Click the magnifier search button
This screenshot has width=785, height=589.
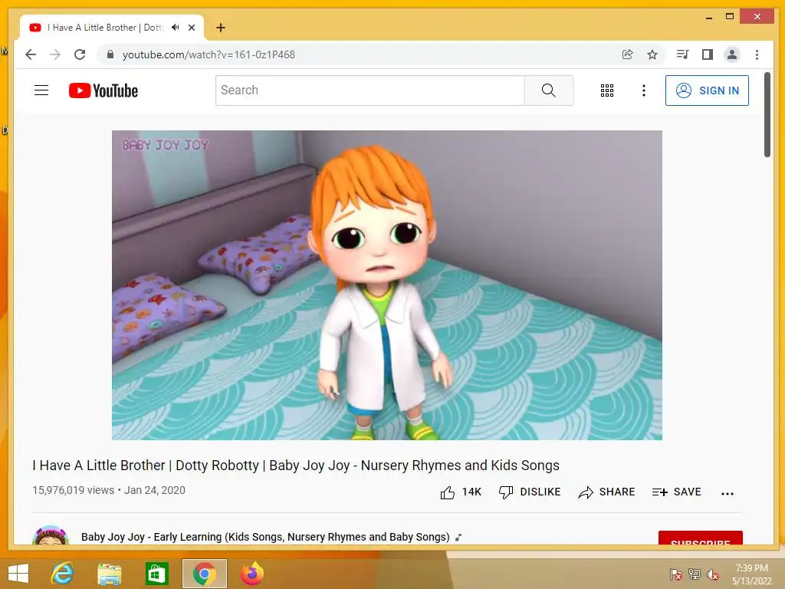click(549, 90)
